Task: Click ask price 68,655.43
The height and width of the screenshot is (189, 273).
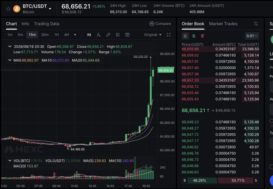Action: pos(190,99)
